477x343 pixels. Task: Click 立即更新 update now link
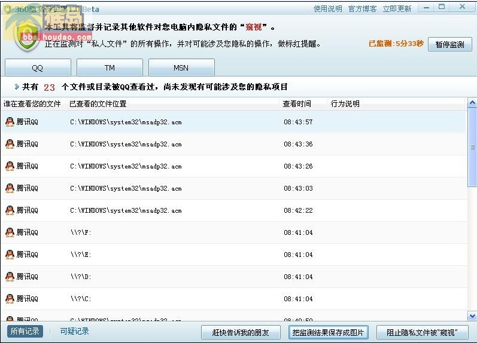pyautogui.click(x=397, y=9)
